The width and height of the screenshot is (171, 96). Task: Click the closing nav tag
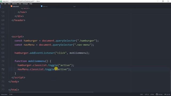[22, 12]
